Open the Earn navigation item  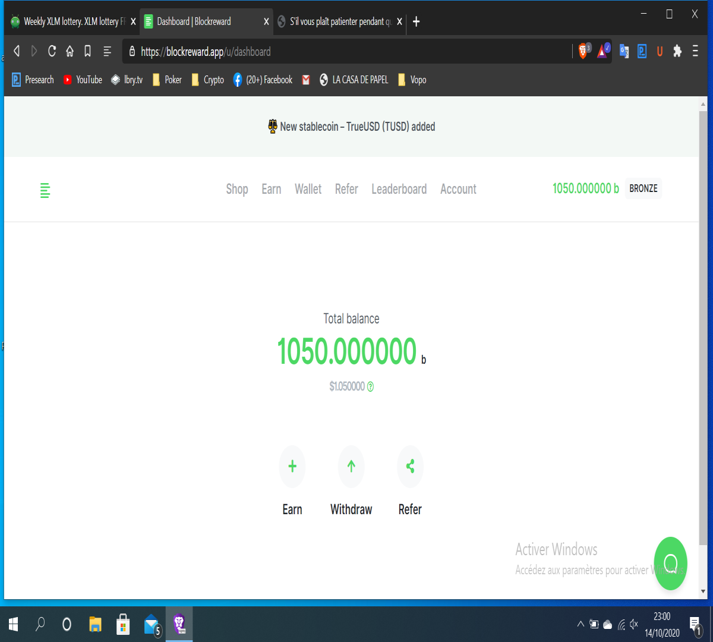click(272, 189)
